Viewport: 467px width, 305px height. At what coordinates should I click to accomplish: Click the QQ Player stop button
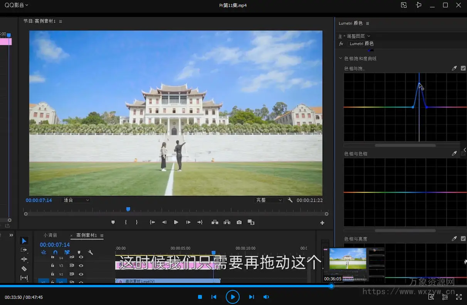(x=200, y=297)
